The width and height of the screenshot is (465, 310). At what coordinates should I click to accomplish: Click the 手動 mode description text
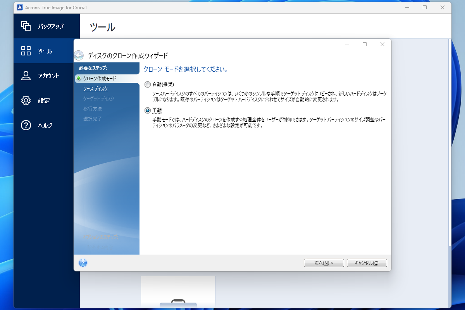[x=269, y=123]
